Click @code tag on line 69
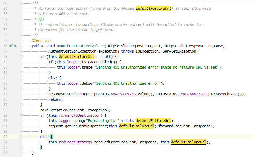The image size is (254, 157). click(x=128, y=8)
